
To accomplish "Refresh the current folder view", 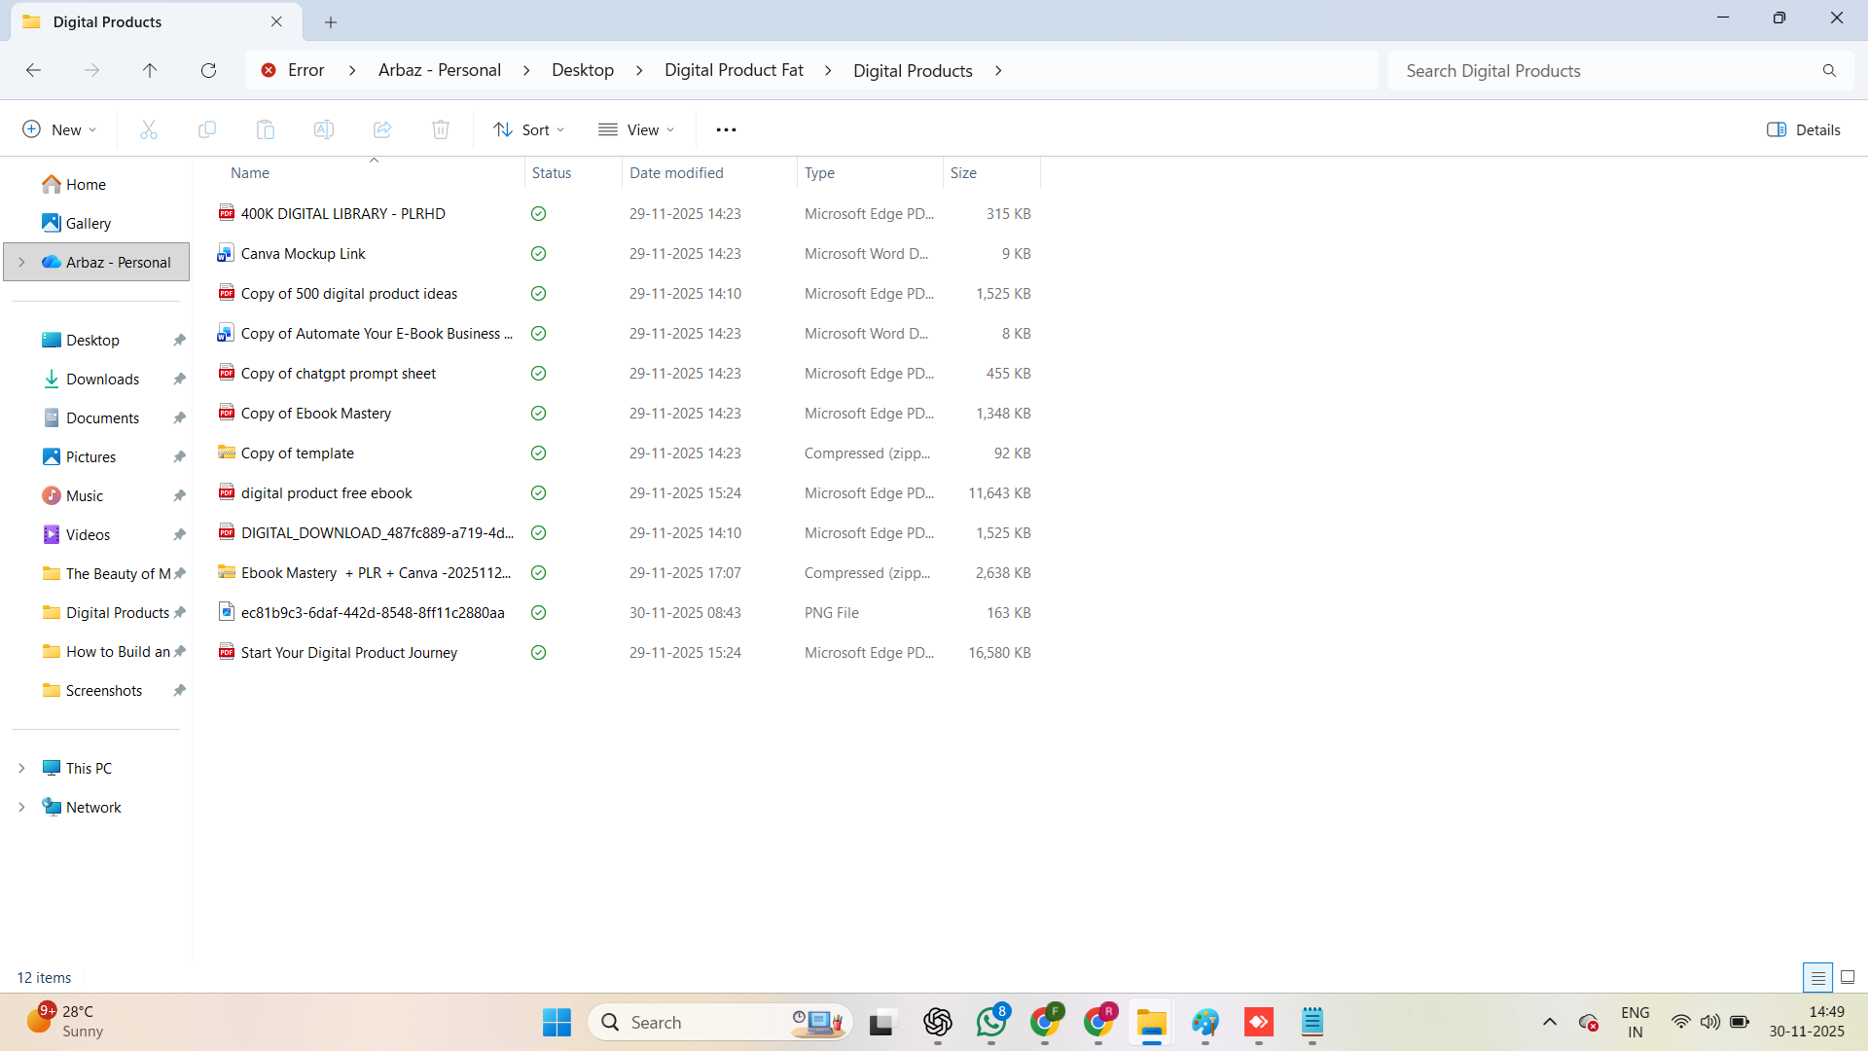I will (x=208, y=70).
